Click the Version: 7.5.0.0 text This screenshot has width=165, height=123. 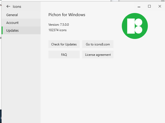(59, 25)
